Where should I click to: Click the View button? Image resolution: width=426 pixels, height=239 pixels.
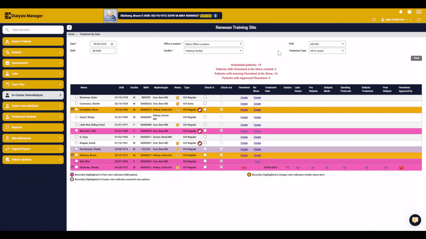416,58
